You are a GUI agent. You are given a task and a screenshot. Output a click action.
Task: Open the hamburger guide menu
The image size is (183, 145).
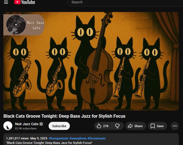click(x=6, y=2)
